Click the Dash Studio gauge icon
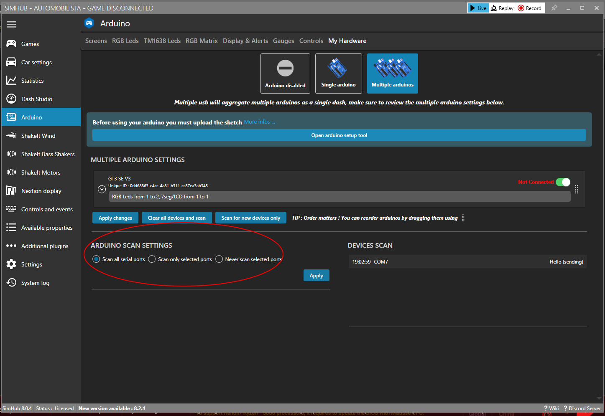Screen dimensions: 605x416 tap(11, 99)
